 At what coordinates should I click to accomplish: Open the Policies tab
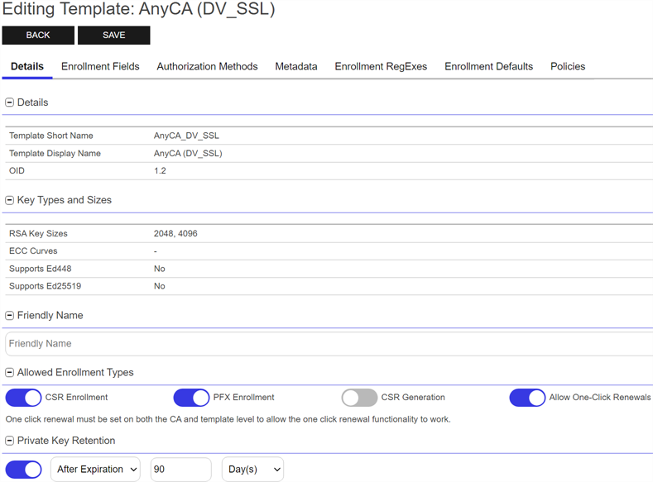568,66
